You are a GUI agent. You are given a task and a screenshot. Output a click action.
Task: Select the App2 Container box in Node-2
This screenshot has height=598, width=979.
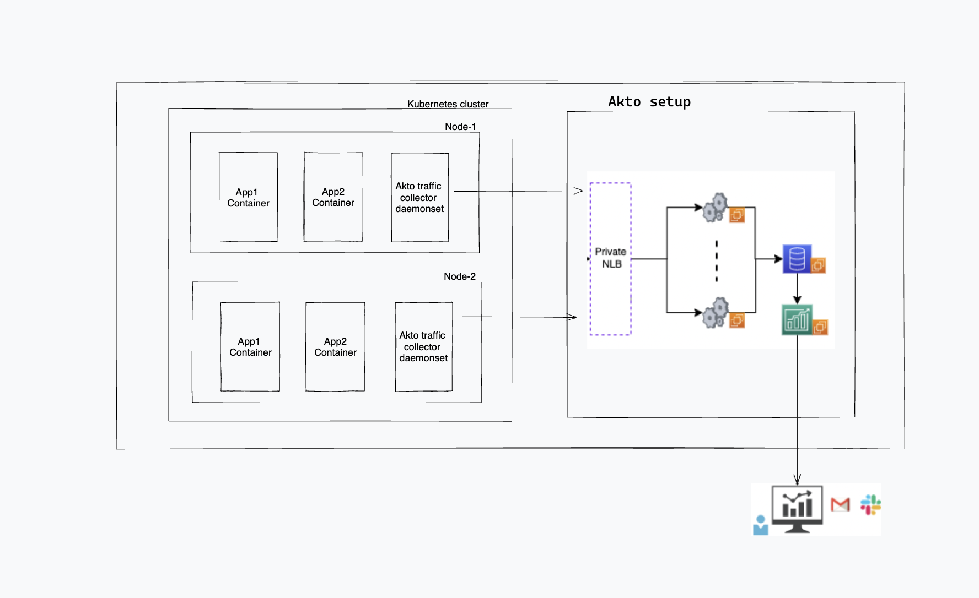(335, 347)
